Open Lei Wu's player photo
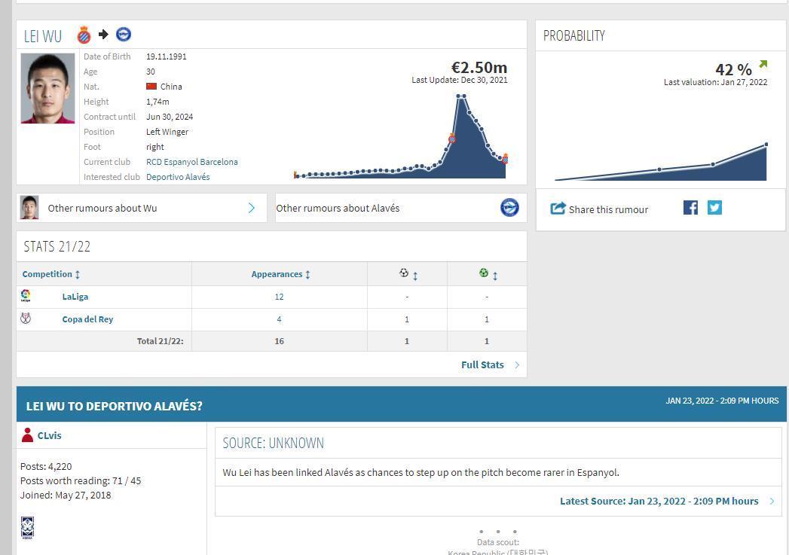 [x=47, y=88]
